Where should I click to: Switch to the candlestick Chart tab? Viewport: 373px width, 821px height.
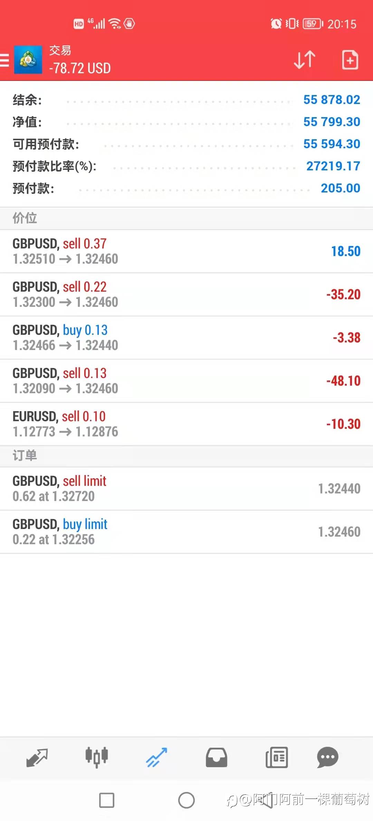coord(97,757)
